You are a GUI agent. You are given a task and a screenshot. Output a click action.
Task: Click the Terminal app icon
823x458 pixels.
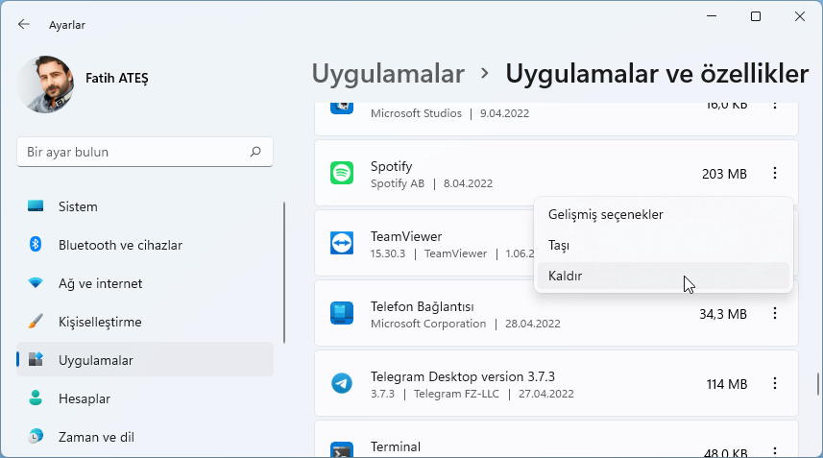[342, 450]
